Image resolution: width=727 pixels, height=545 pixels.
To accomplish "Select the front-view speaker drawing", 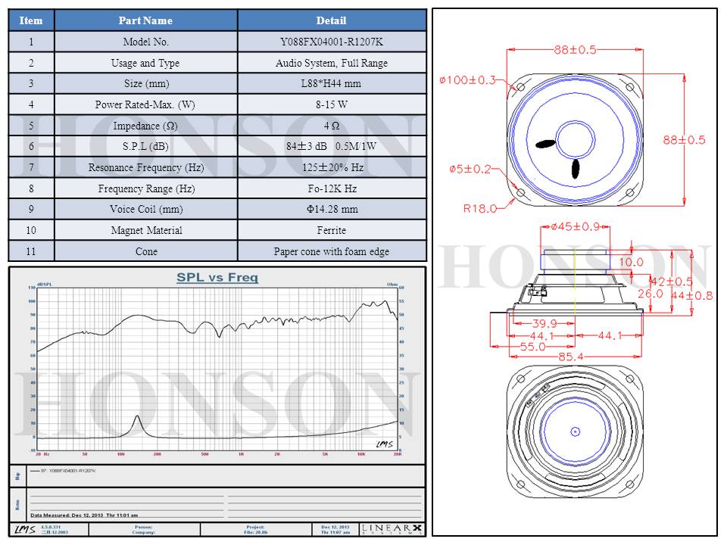I will click(x=575, y=139).
